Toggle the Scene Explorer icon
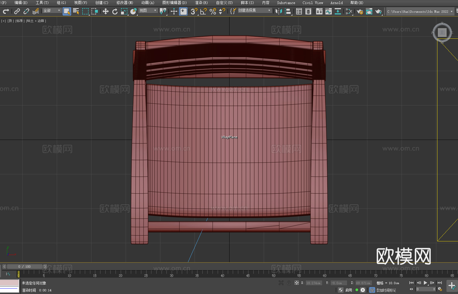Screen dimensions: 458x294 [x=299, y=11]
